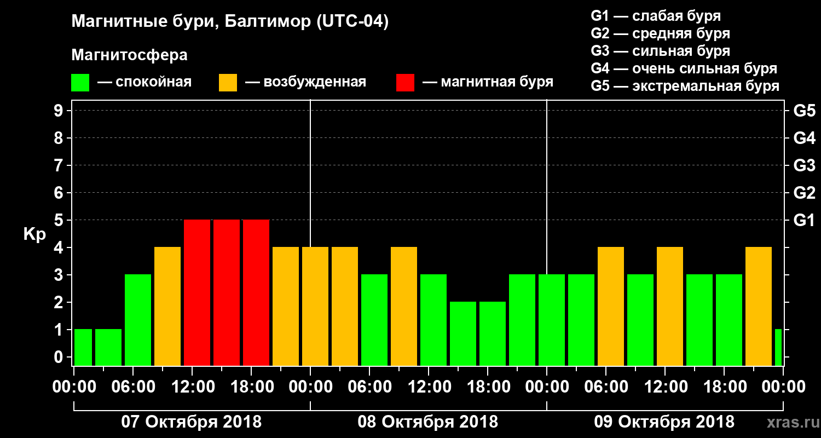The image size is (821, 438).
Task: Click the right-axis 'G5' storm level label
Action: pyautogui.click(x=804, y=111)
